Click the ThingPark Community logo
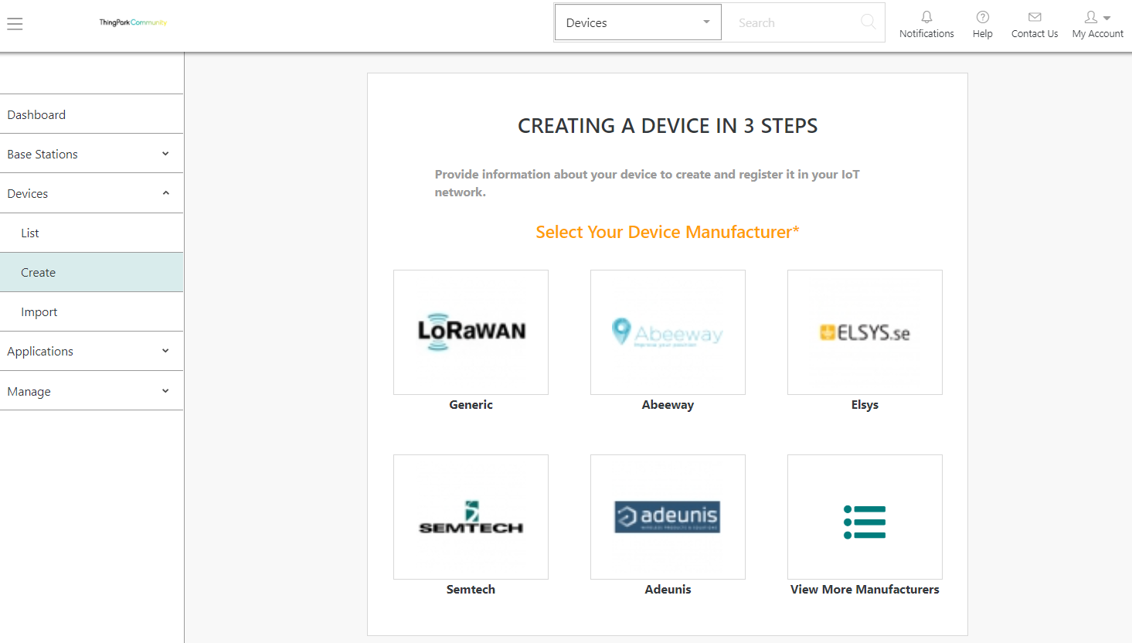Screen dimensions: 1132x643 [x=133, y=22]
